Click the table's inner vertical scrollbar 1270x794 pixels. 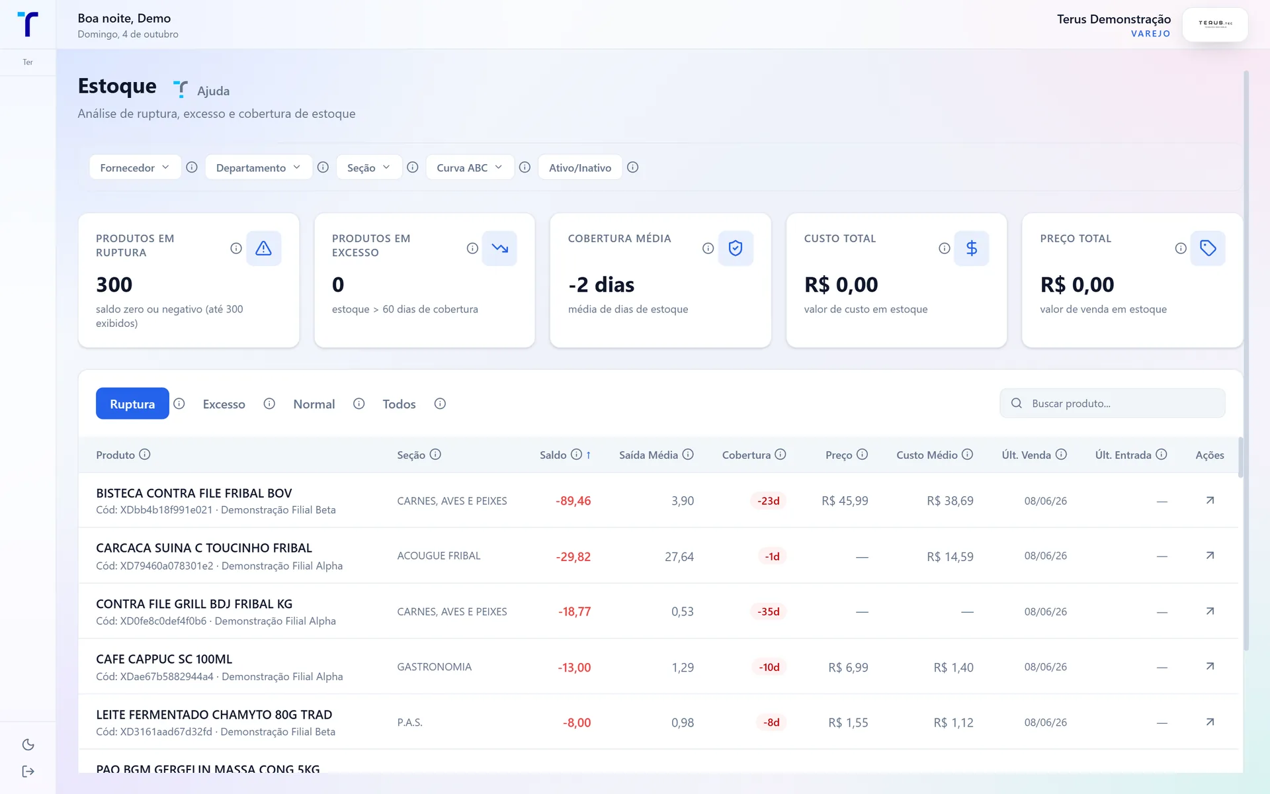(x=1241, y=457)
